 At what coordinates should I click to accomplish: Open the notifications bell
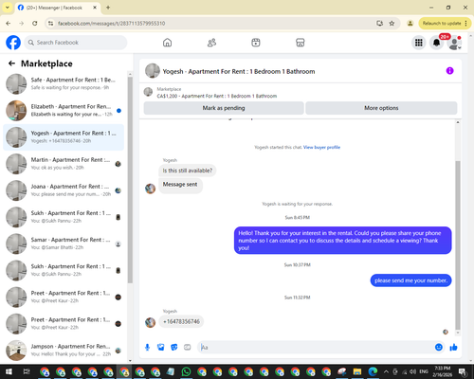(436, 43)
